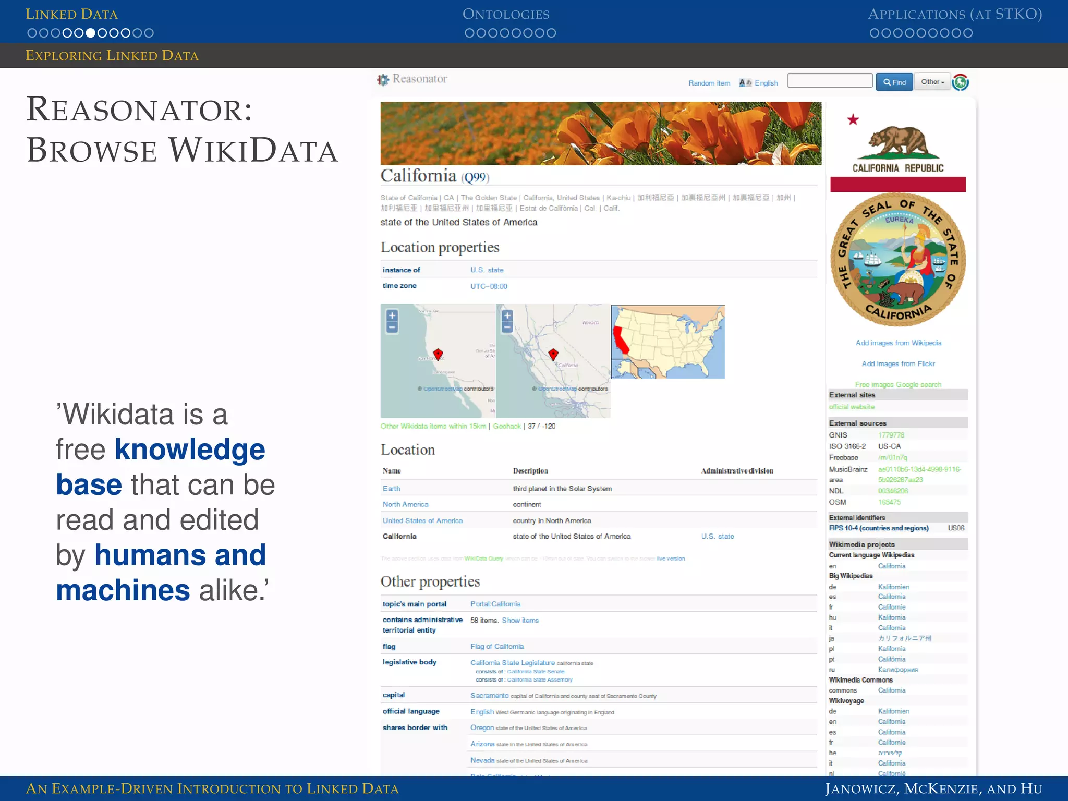The image size is (1068, 801).
Task: Open California State Assembly link
Action: pyautogui.click(x=540, y=680)
